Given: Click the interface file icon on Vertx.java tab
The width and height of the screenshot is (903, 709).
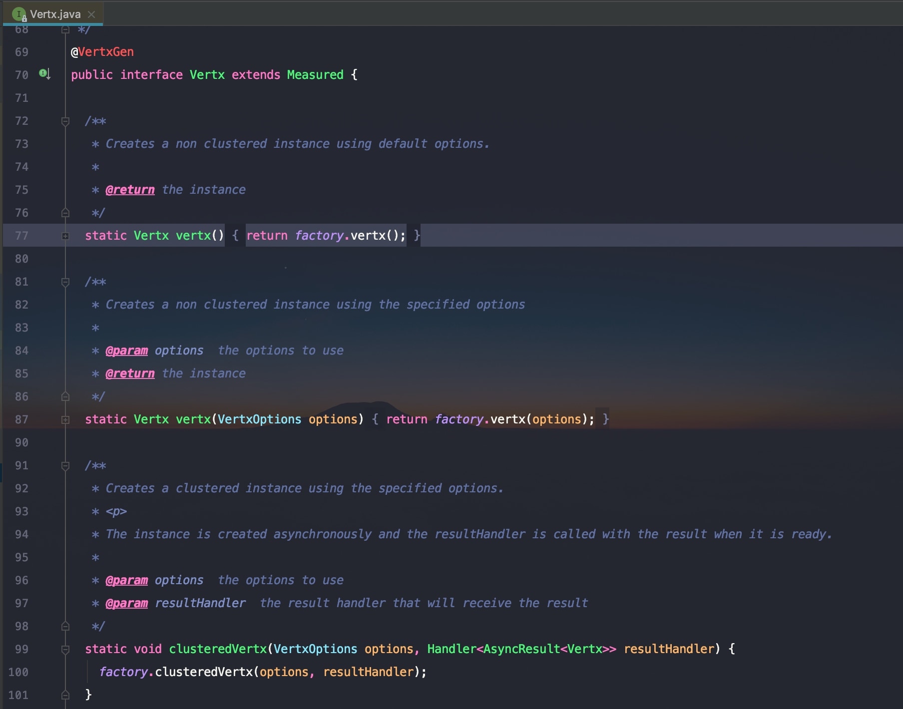Looking at the screenshot, I should pyautogui.click(x=19, y=14).
